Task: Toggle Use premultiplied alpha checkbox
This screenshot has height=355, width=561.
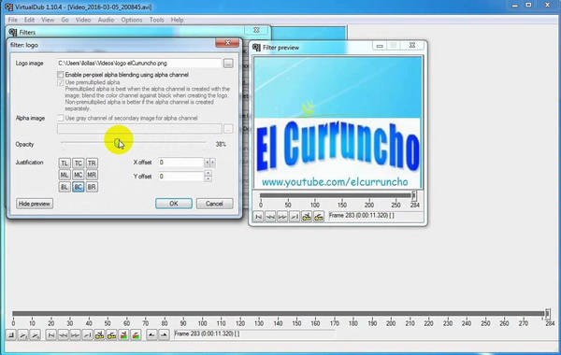Action: pos(61,82)
